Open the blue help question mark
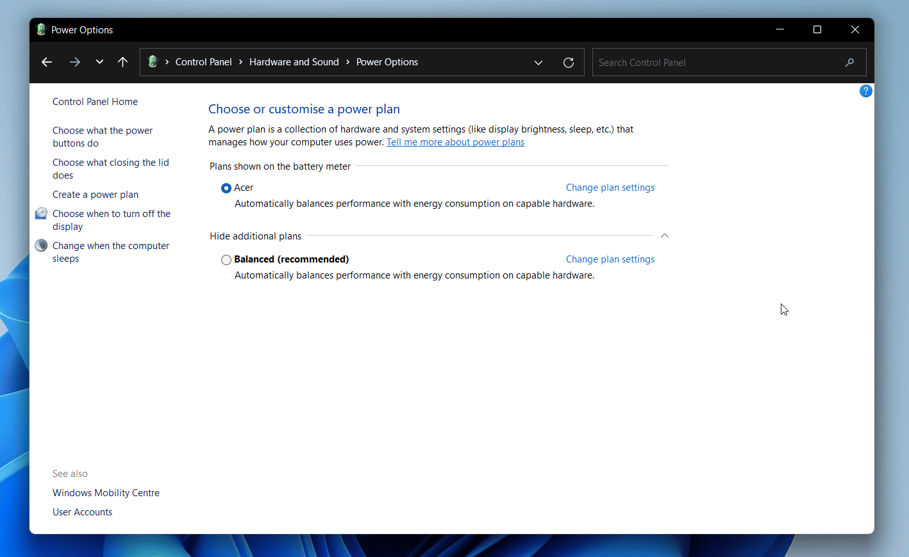909x557 pixels. 866,91
